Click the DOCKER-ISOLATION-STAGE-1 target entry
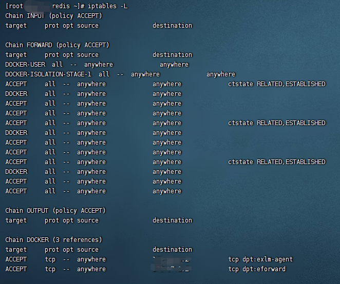The width and height of the screenshot is (340, 284). click(48, 74)
